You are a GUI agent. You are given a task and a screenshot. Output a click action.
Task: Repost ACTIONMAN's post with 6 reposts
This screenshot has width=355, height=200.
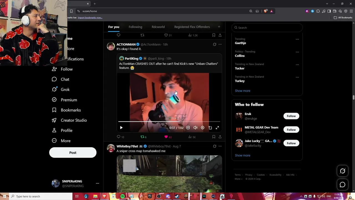143,137
